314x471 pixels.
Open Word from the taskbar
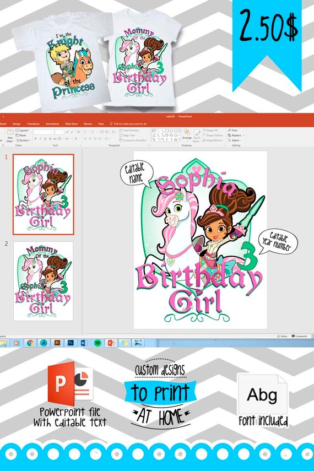84,343
